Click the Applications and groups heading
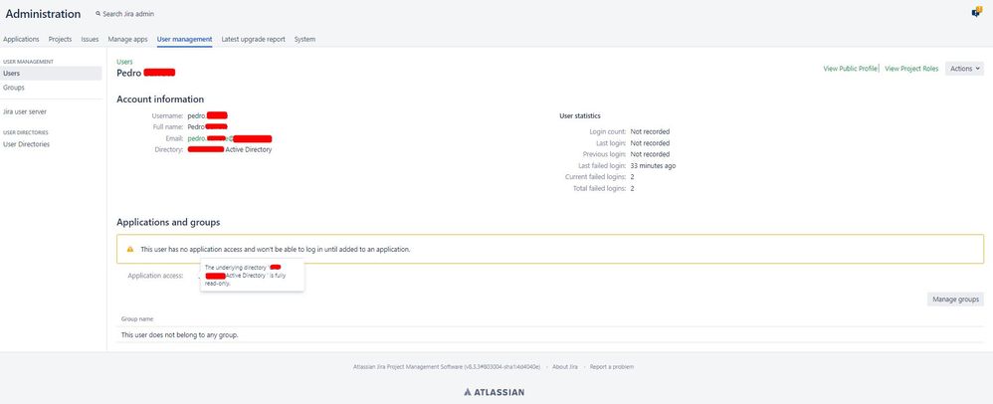The width and height of the screenshot is (993, 404). click(x=168, y=222)
